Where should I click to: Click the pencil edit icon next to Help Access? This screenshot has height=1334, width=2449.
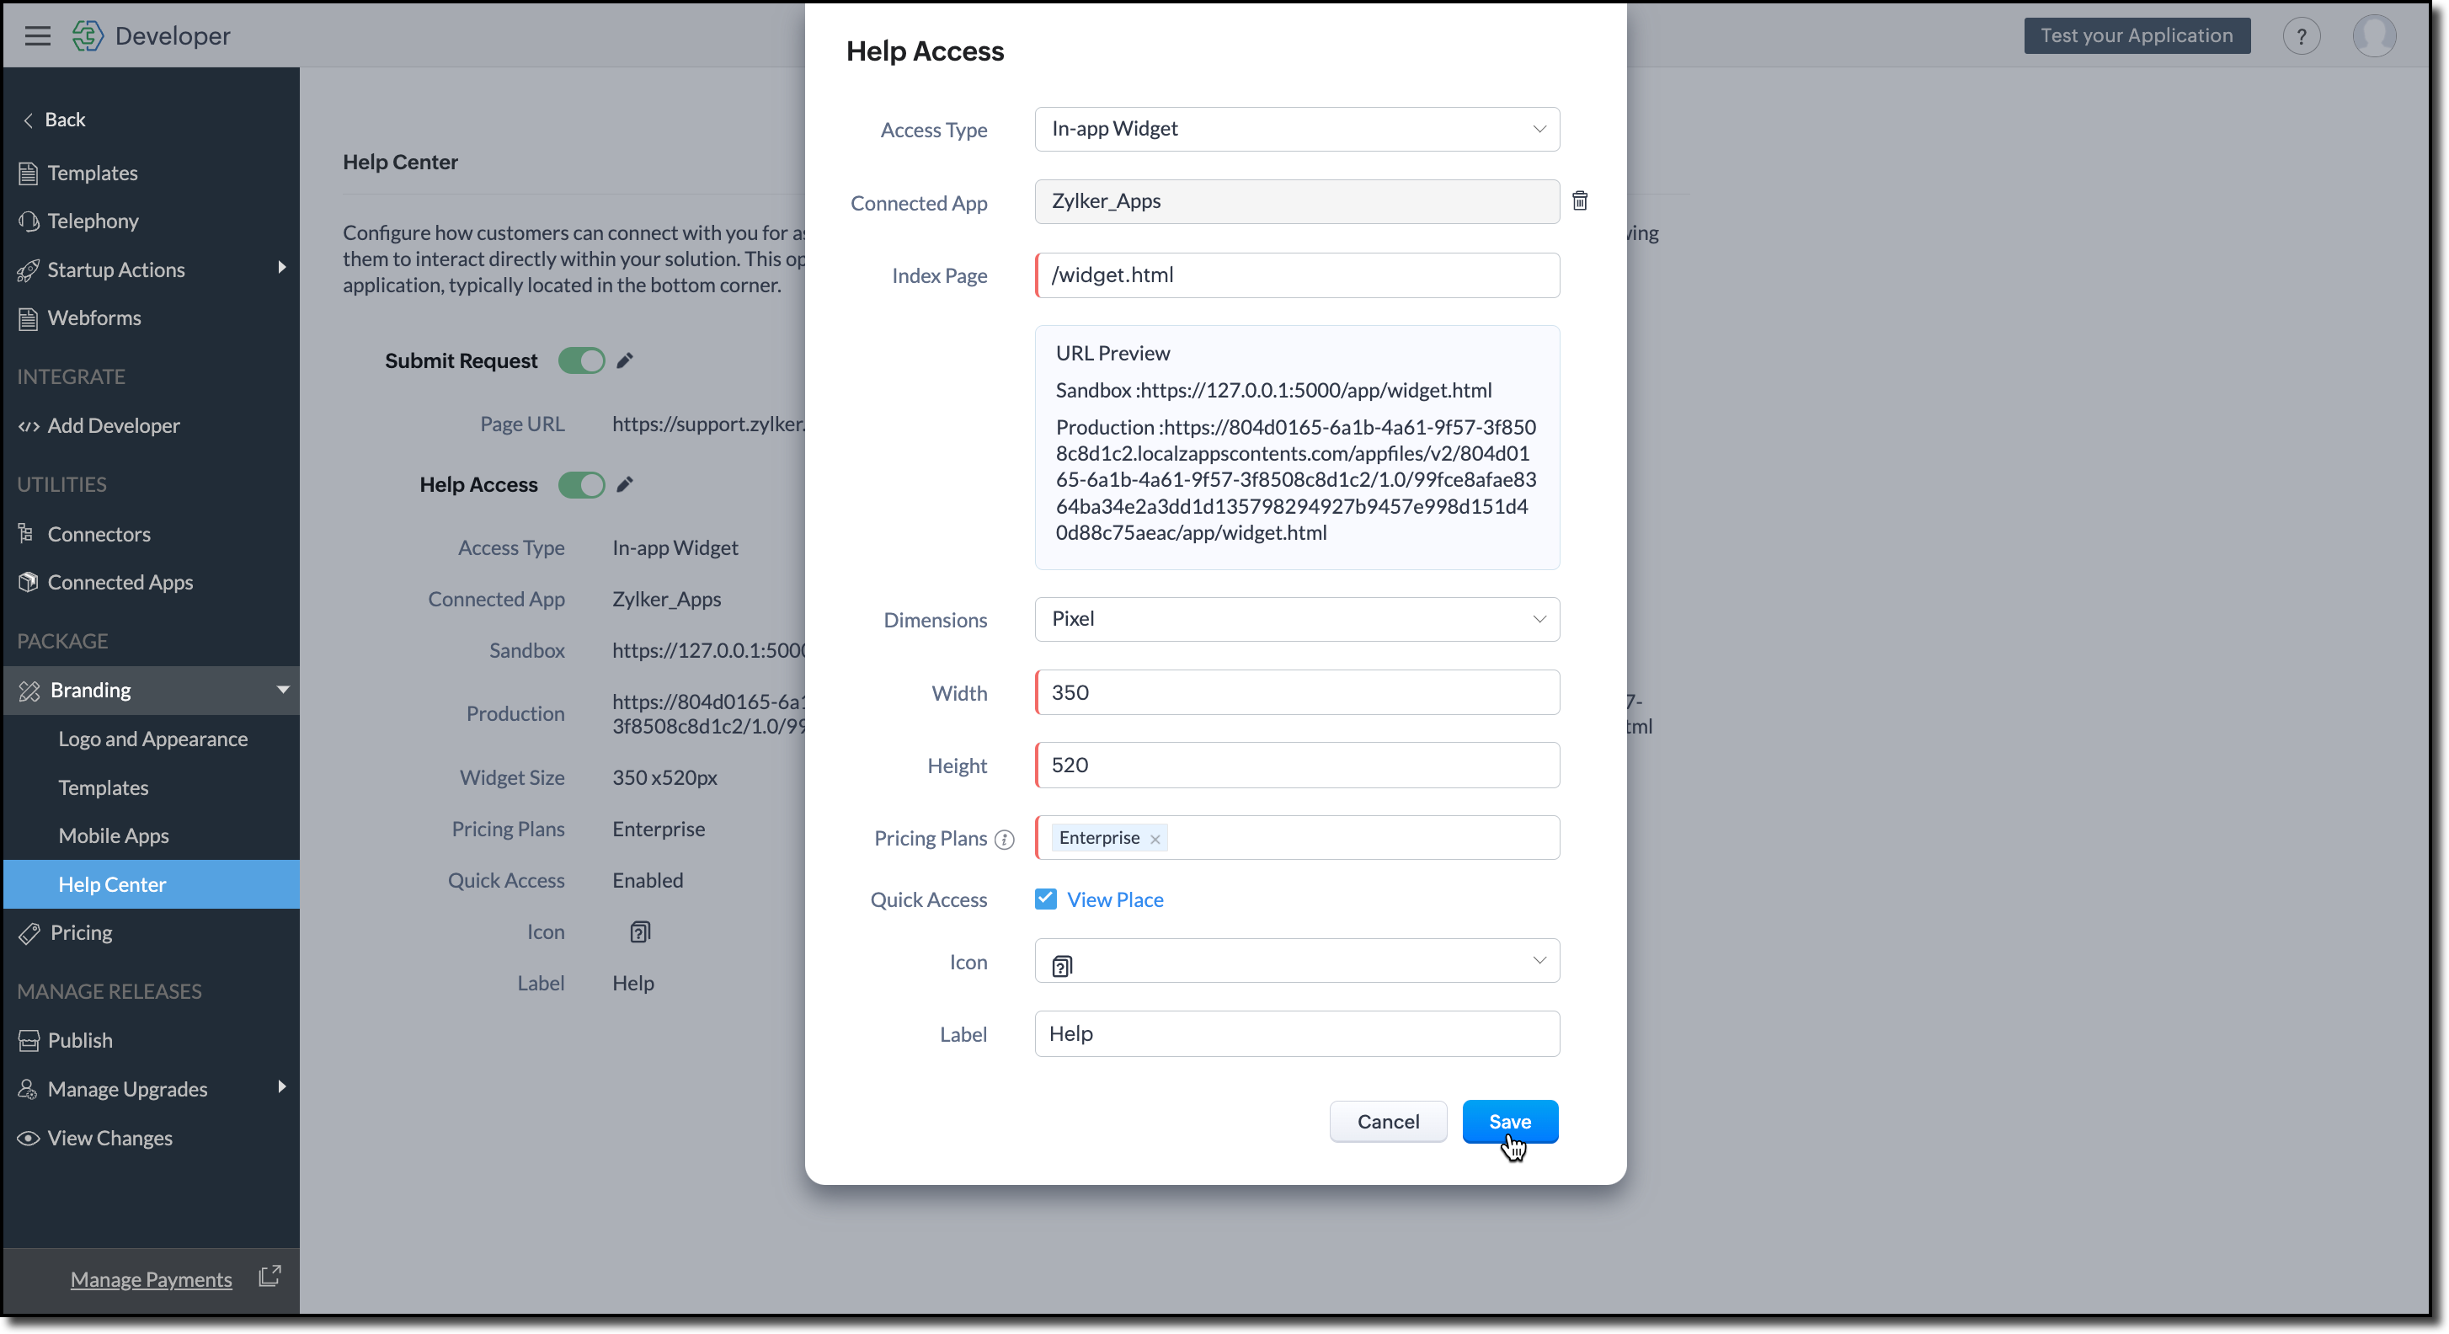click(x=625, y=485)
